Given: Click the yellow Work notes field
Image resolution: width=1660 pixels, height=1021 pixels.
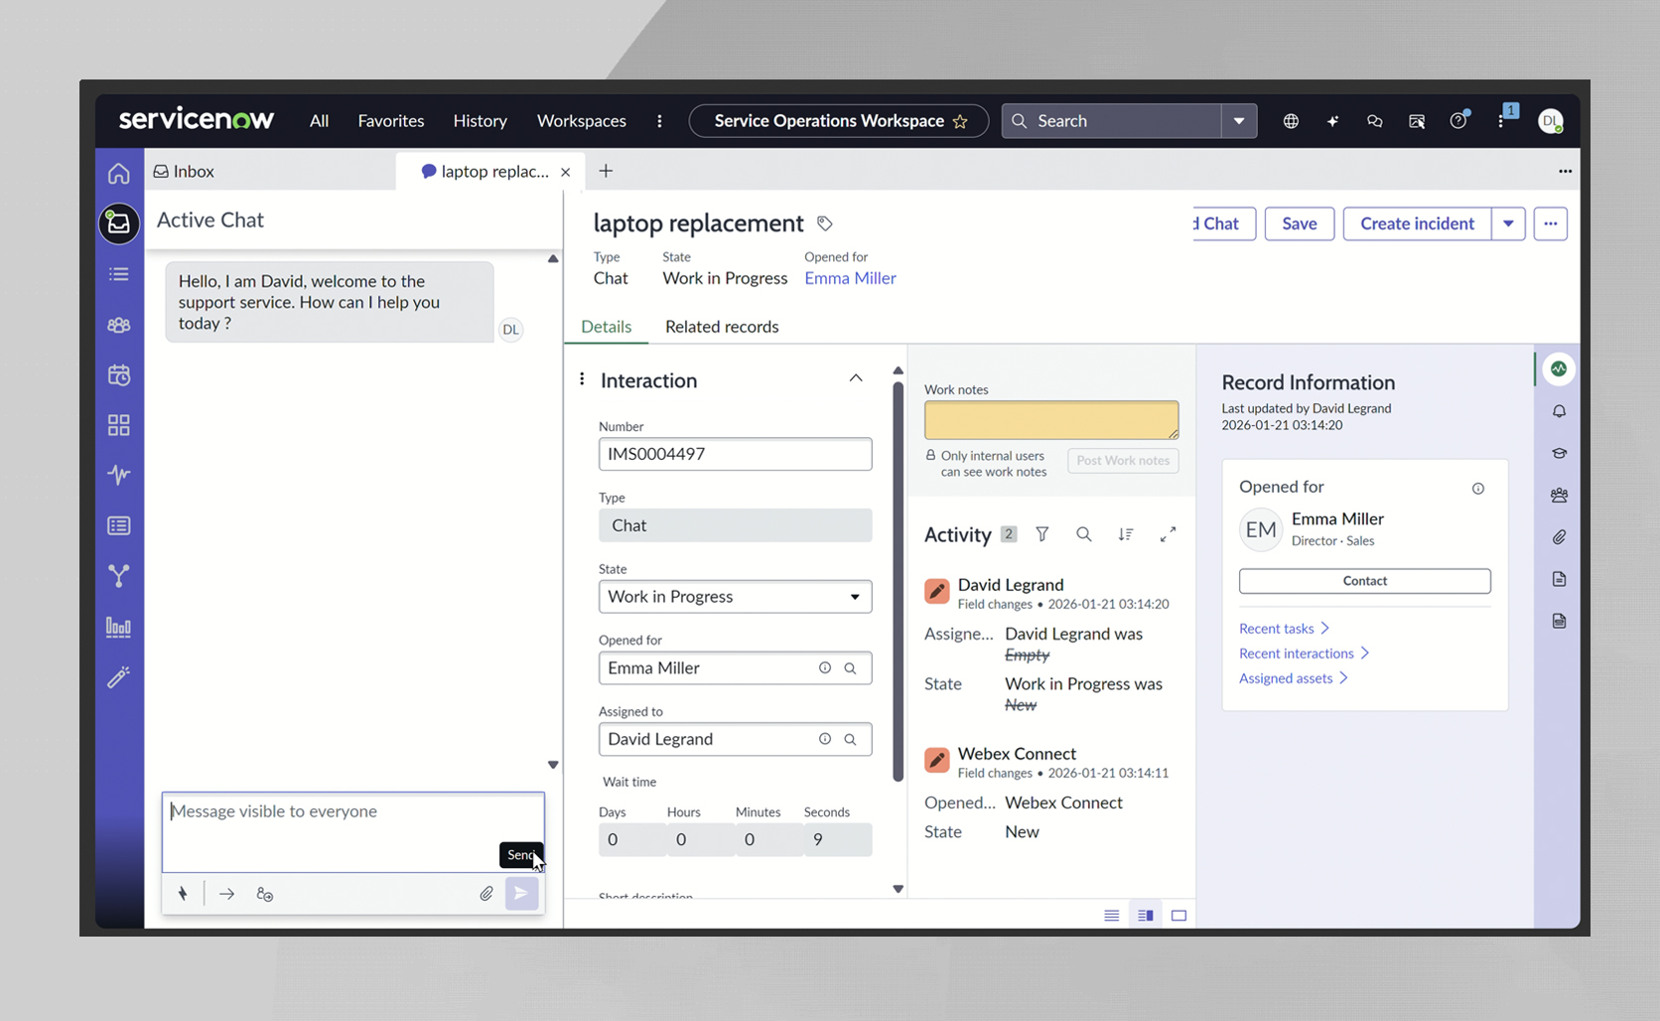Looking at the screenshot, I should (x=1050, y=419).
